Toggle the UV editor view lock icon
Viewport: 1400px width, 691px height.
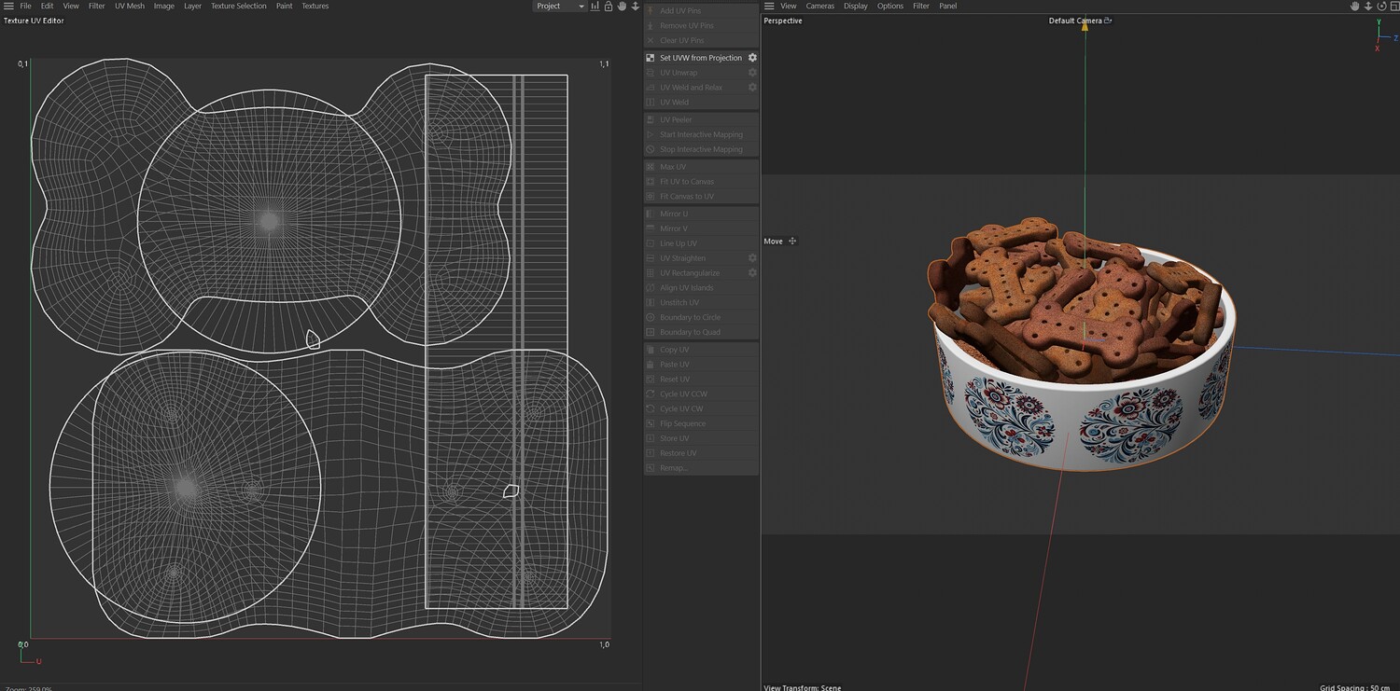click(x=609, y=6)
